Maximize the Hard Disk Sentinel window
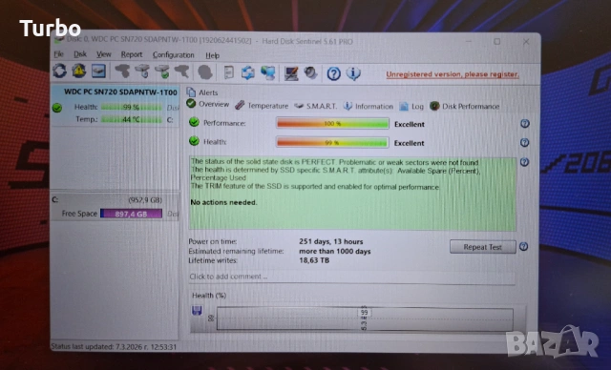The width and height of the screenshot is (611, 370). pos(496,41)
